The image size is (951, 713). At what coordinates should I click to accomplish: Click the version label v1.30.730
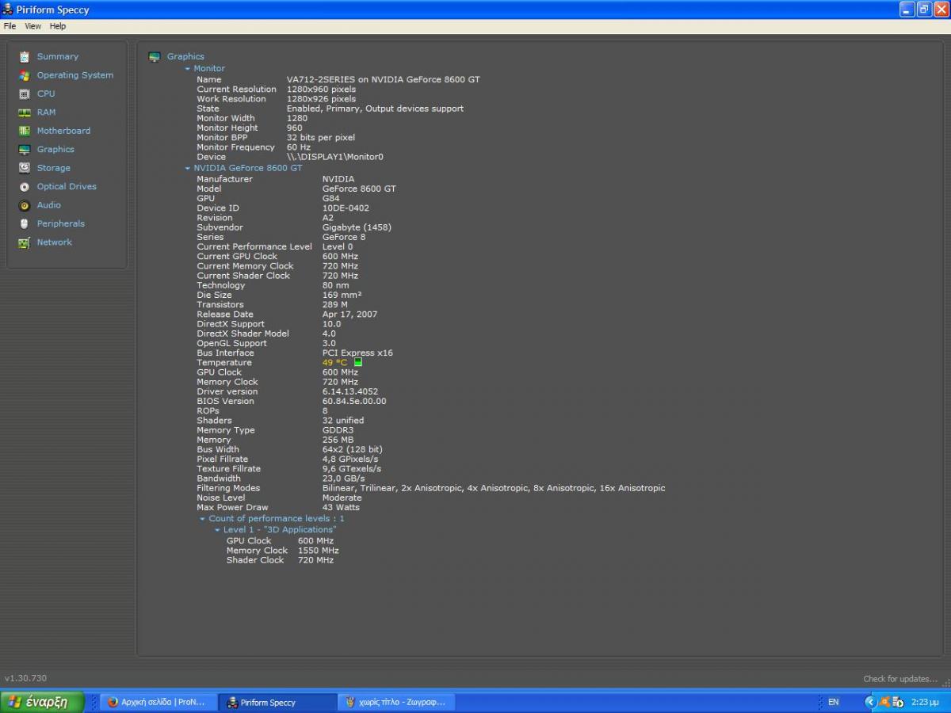[26, 679]
